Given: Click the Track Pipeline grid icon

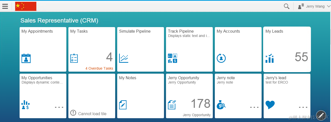Looking at the screenshot, I should pos(172,58).
